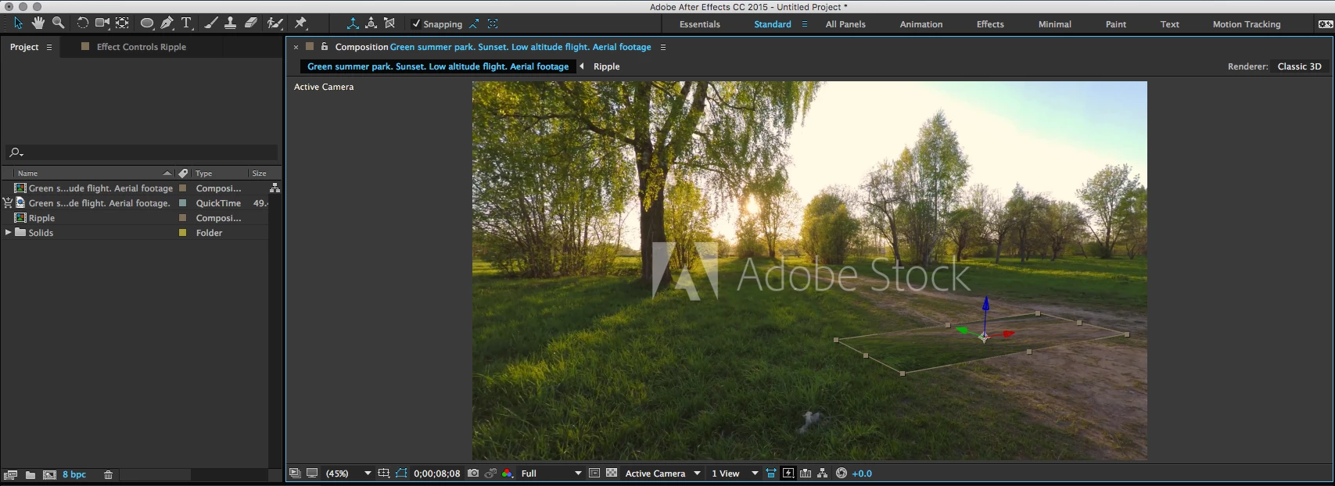This screenshot has width=1335, height=486.
Task: Click the Project search field
Action: click(142, 152)
